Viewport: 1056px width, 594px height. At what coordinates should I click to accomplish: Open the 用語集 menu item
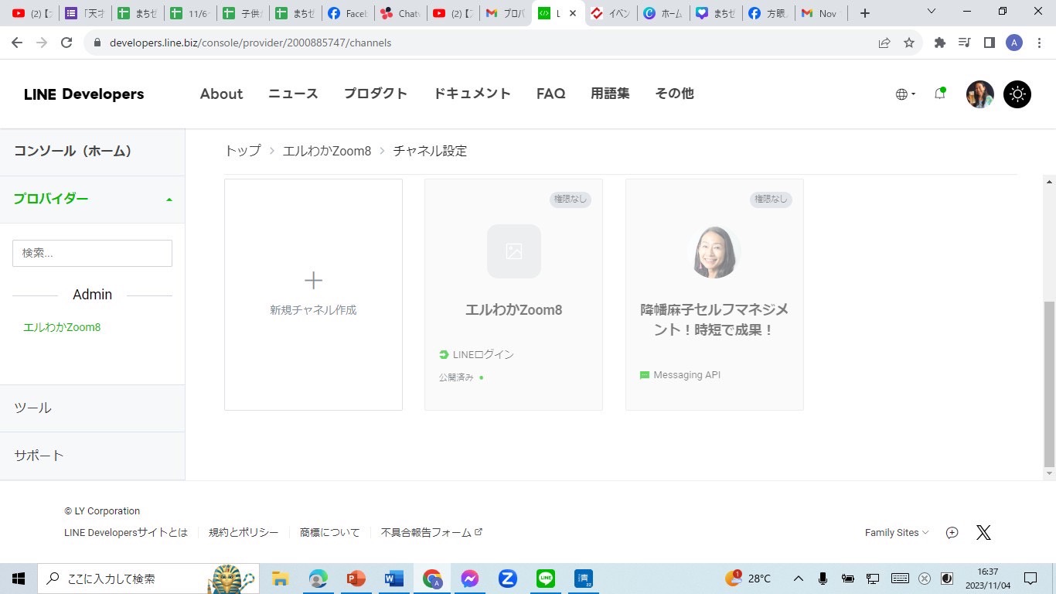point(610,94)
